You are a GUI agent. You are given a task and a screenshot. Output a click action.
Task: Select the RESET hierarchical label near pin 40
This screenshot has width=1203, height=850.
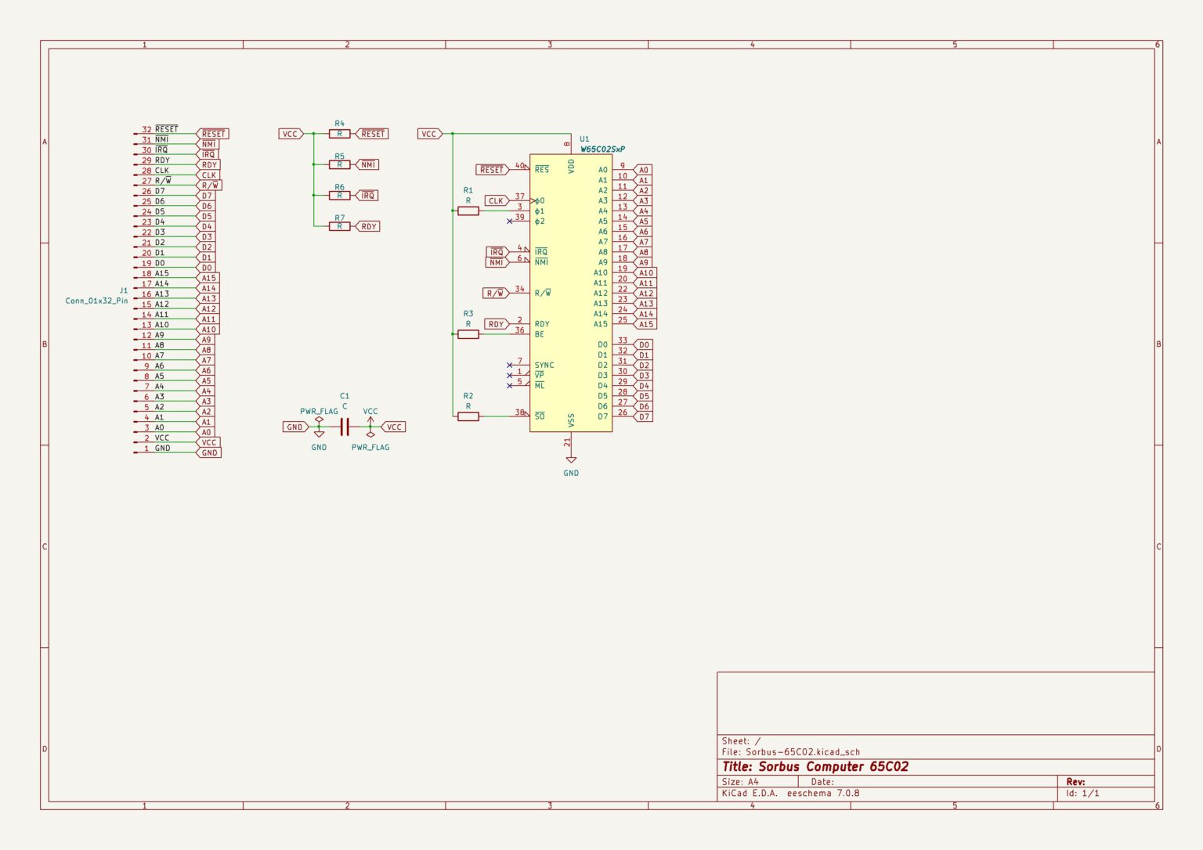[490, 167]
